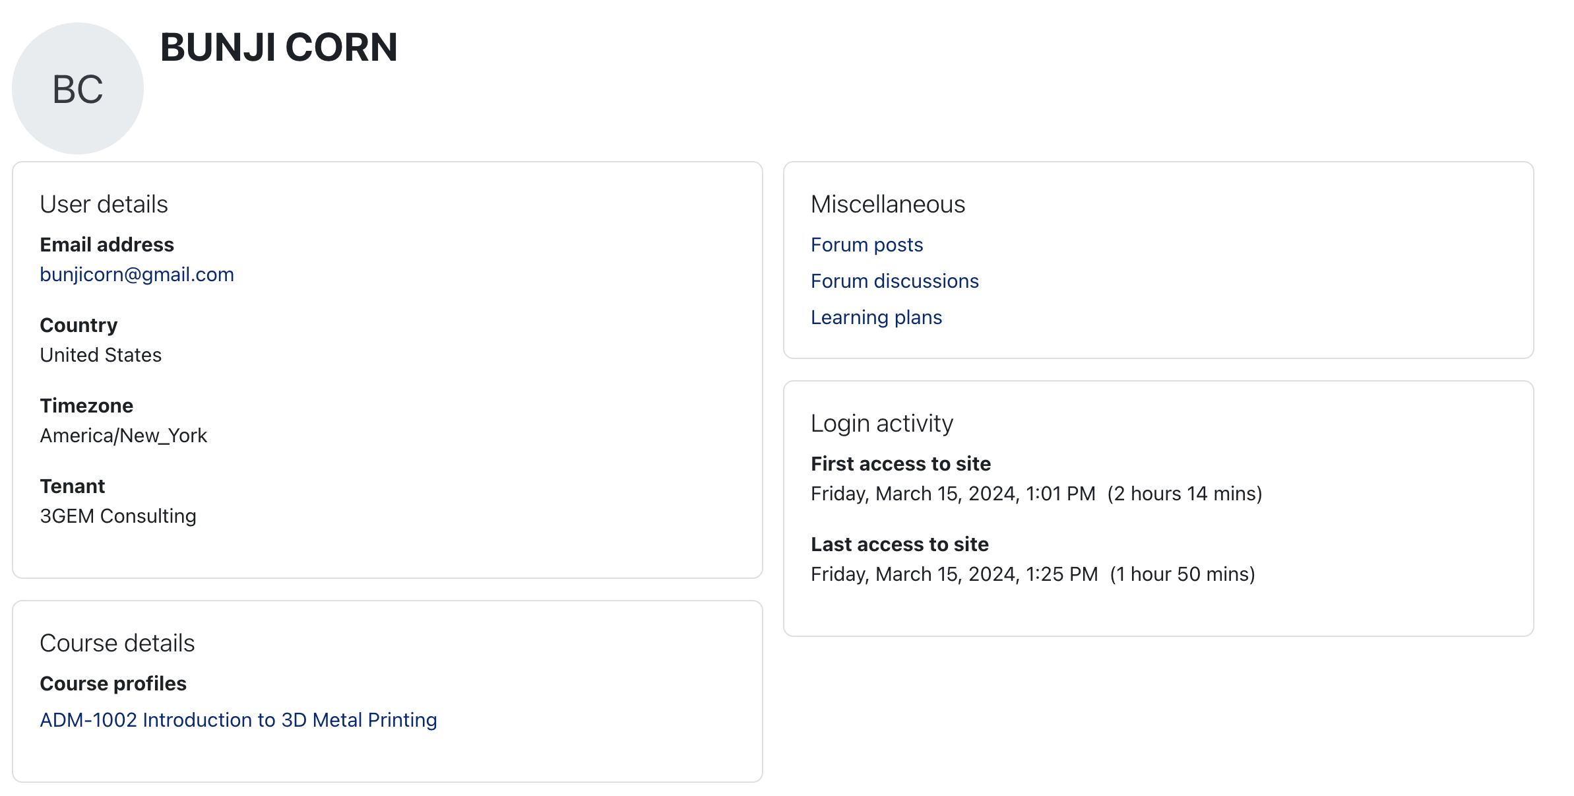Click the First access to site label
This screenshot has width=1574, height=796.
click(x=900, y=464)
